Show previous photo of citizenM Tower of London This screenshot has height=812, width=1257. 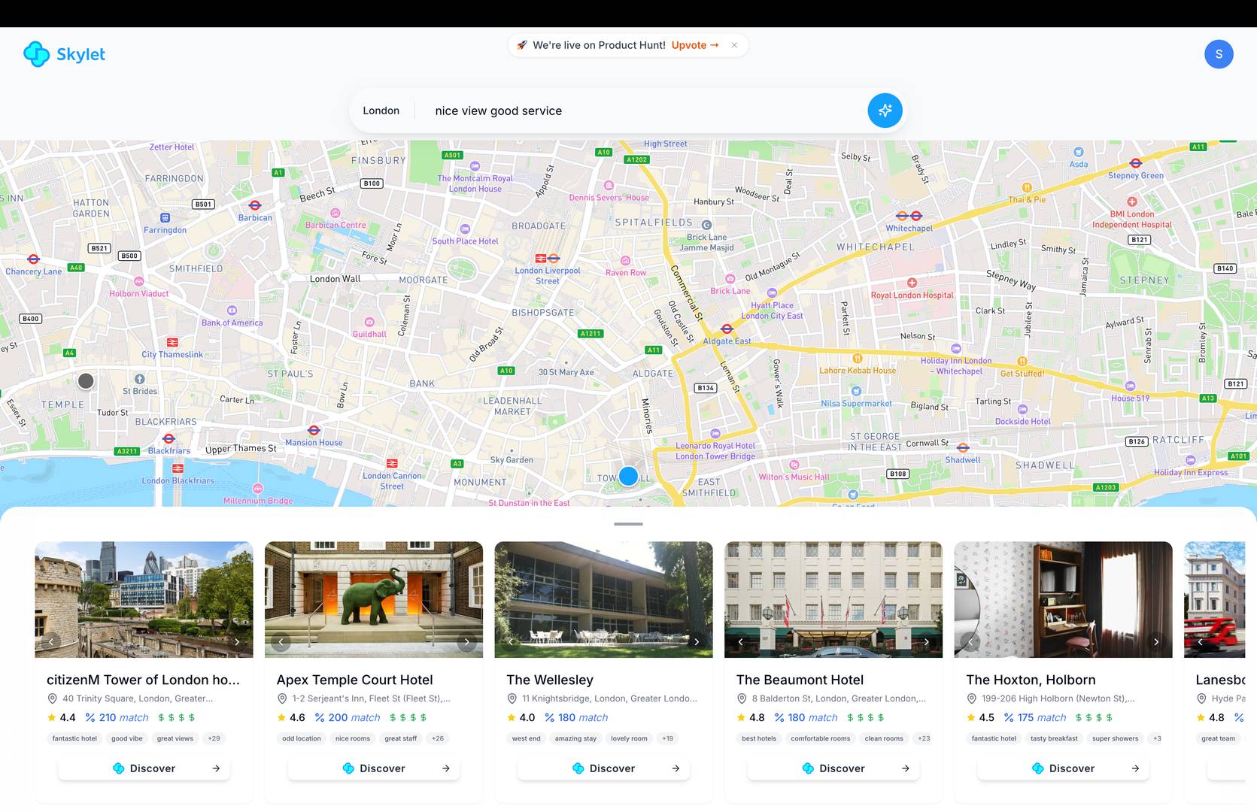(x=51, y=642)
